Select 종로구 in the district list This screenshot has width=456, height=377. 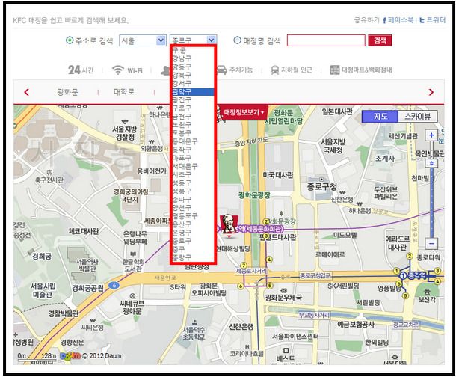tap(193, 241)
